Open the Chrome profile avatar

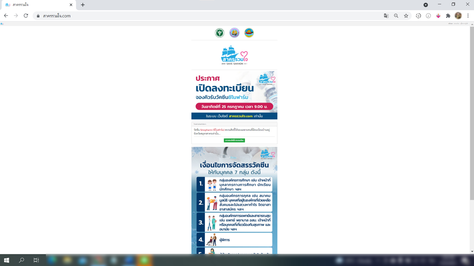click(x=458, y=16)
